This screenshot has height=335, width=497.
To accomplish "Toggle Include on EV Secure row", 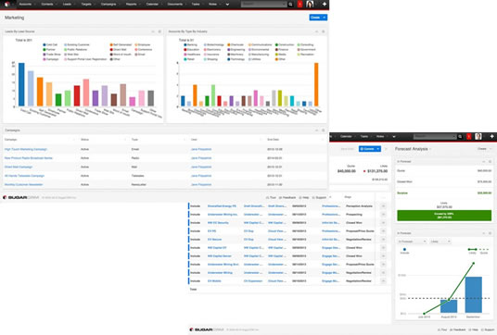I will (196, 240).
